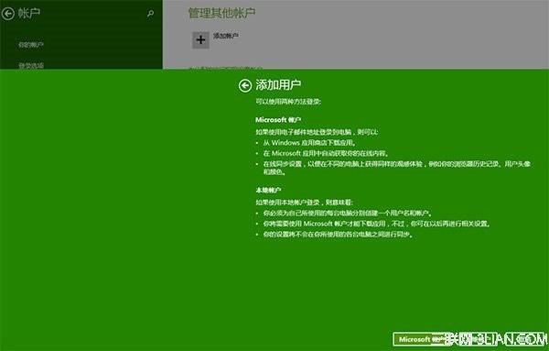Viewport: 549px width, 351px height.
Task: Click the line 从 Windows 应用商店下载应用
Action: pyautogui.click(x=310, y=143)
